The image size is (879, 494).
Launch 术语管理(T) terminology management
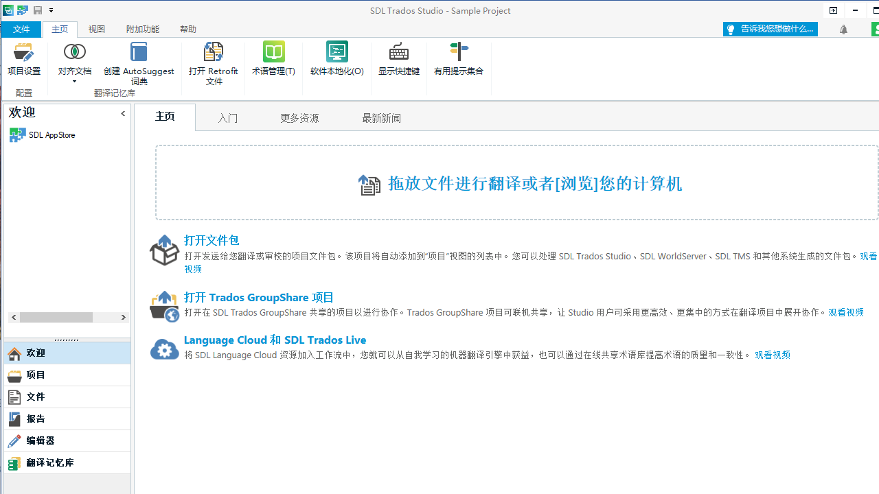click(273, 59)
